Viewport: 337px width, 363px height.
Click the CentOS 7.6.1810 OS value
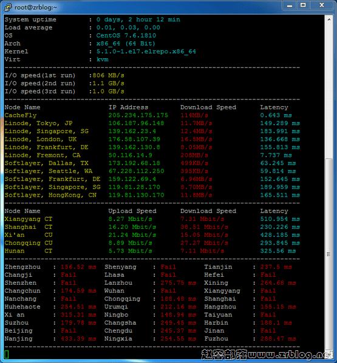coord(126,35)
